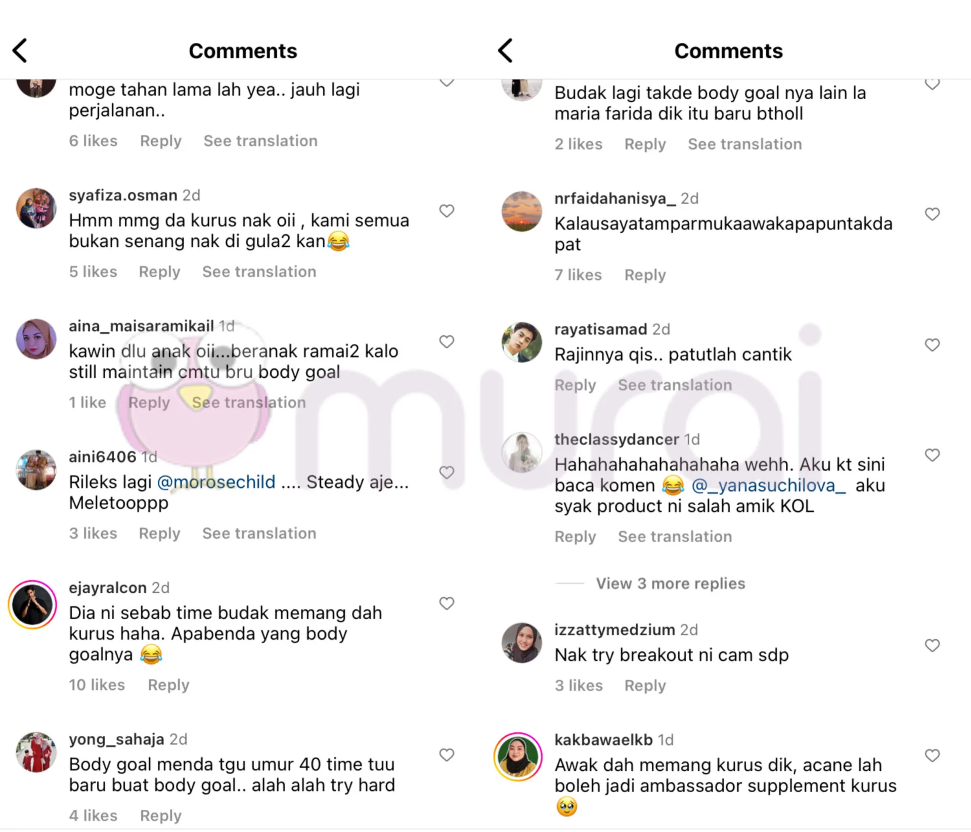Like ejayralcon's comment about body goal
This screenshot has height=832, width=971.
coord(447,603)
